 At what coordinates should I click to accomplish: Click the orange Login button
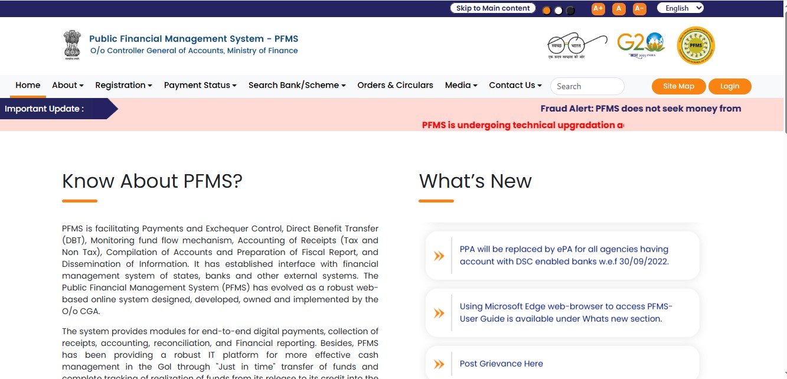pos(730,86)
